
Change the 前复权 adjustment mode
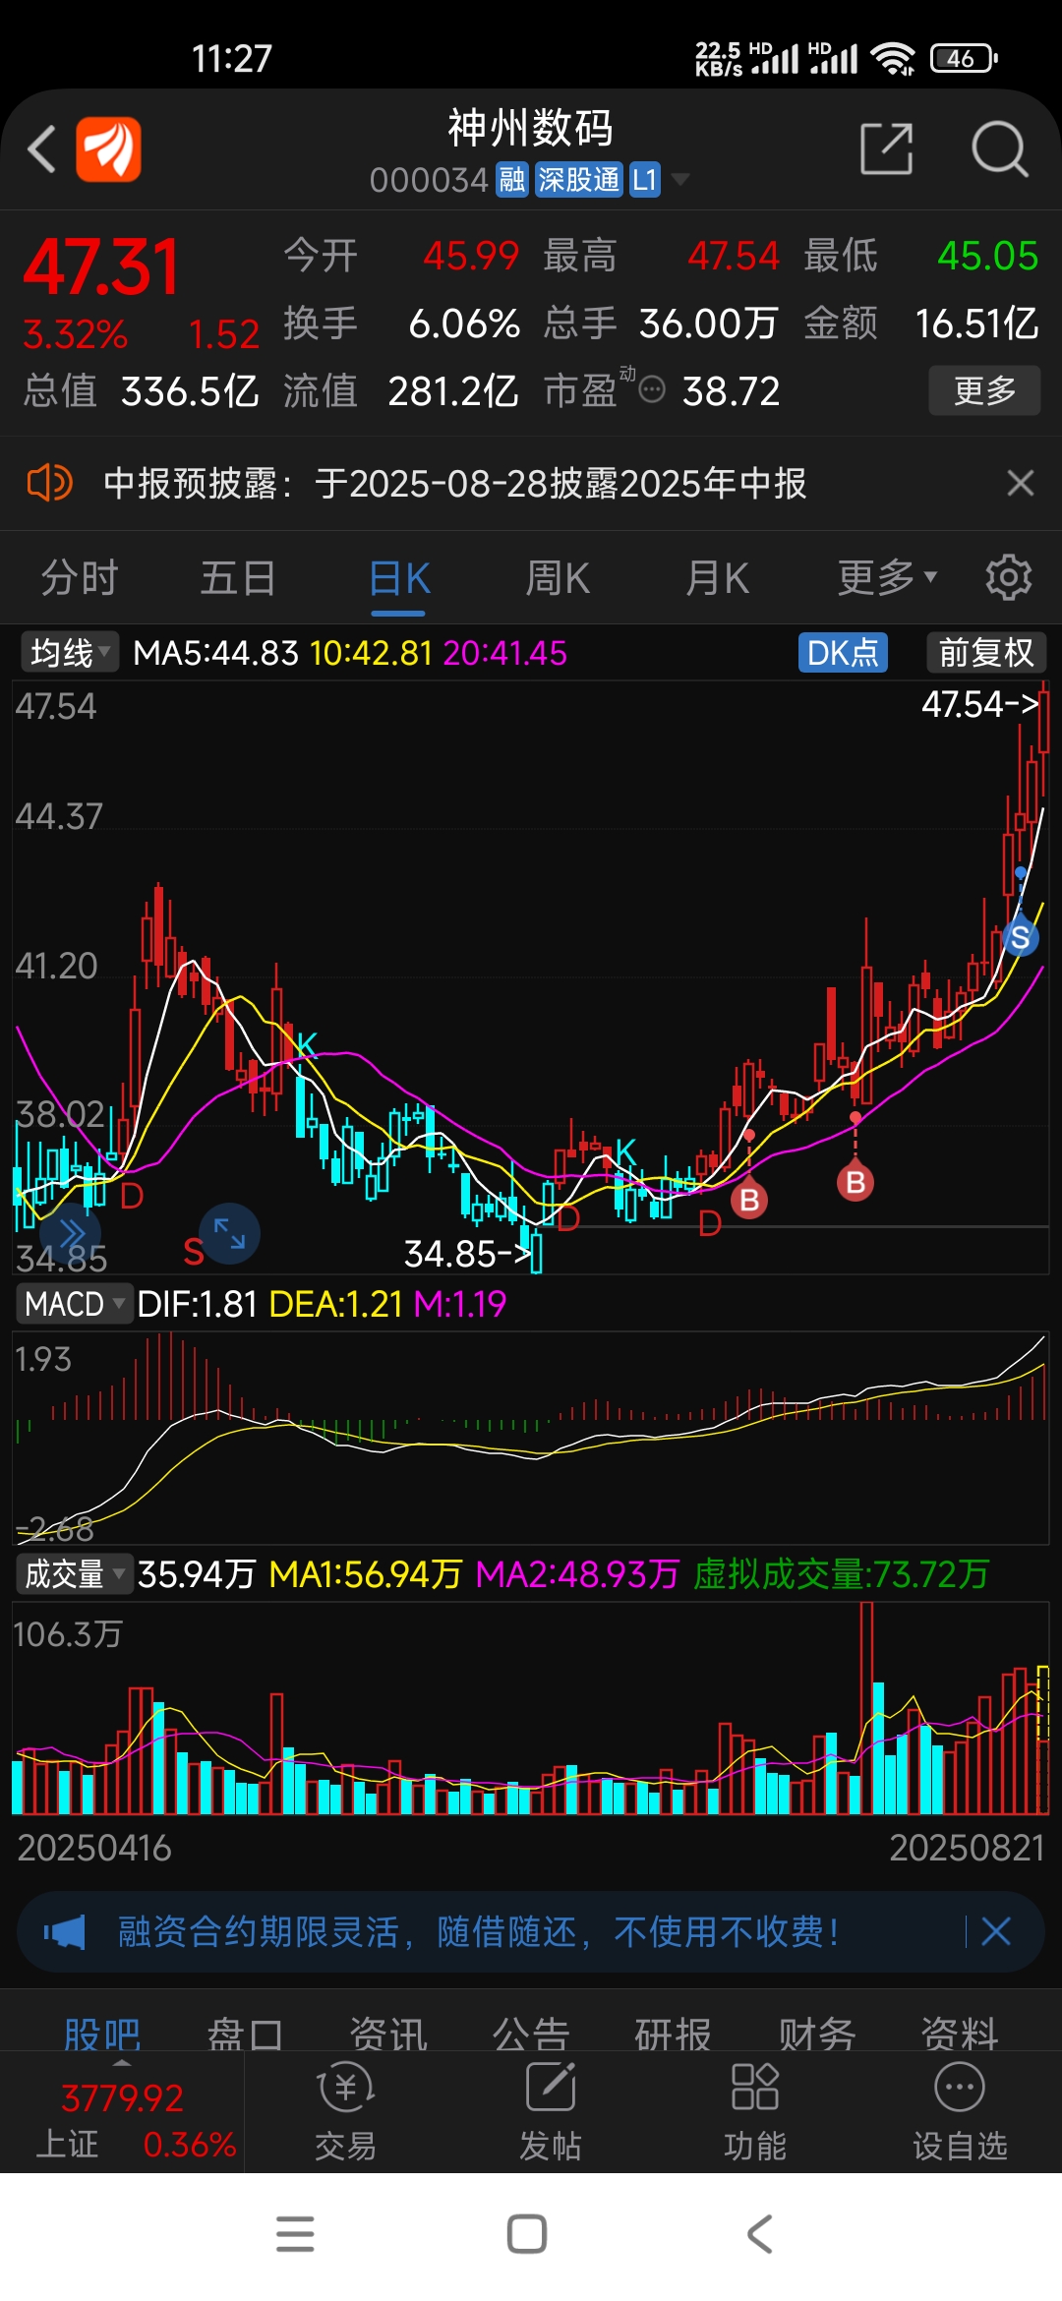[986, 652]
